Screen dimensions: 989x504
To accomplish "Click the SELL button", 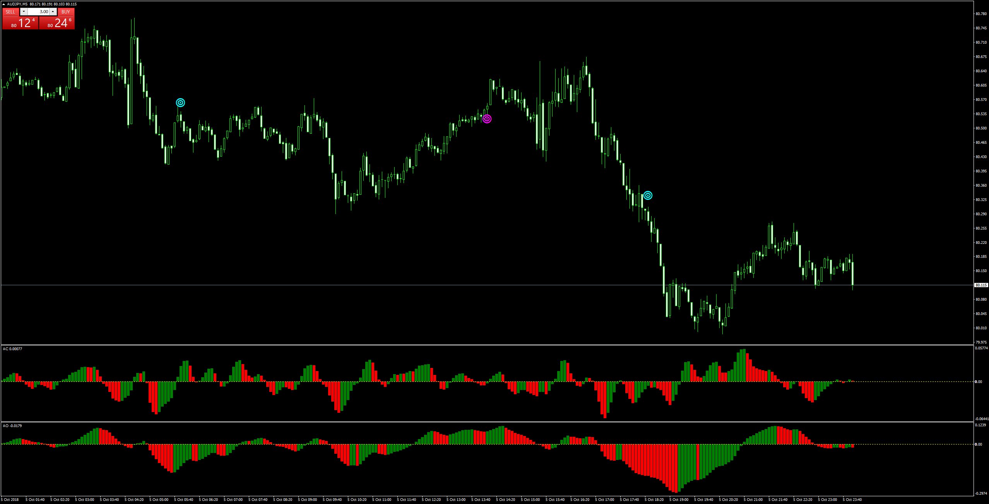I will [10, 12].
